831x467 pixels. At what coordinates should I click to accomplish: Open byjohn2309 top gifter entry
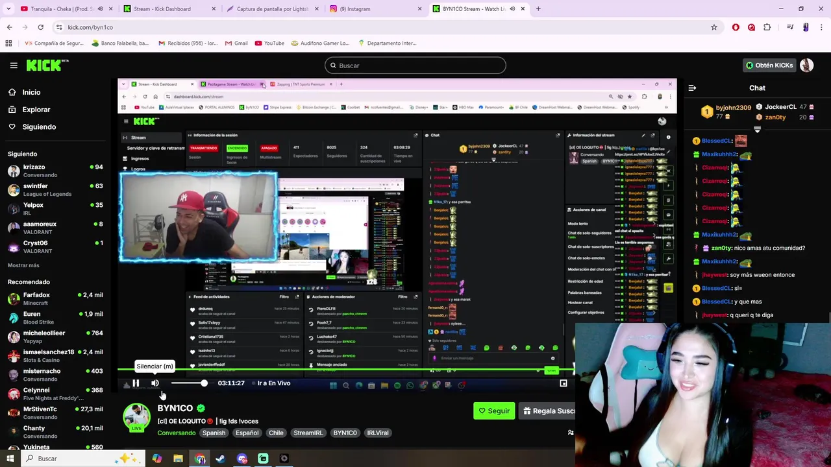(x=726, y=112)
